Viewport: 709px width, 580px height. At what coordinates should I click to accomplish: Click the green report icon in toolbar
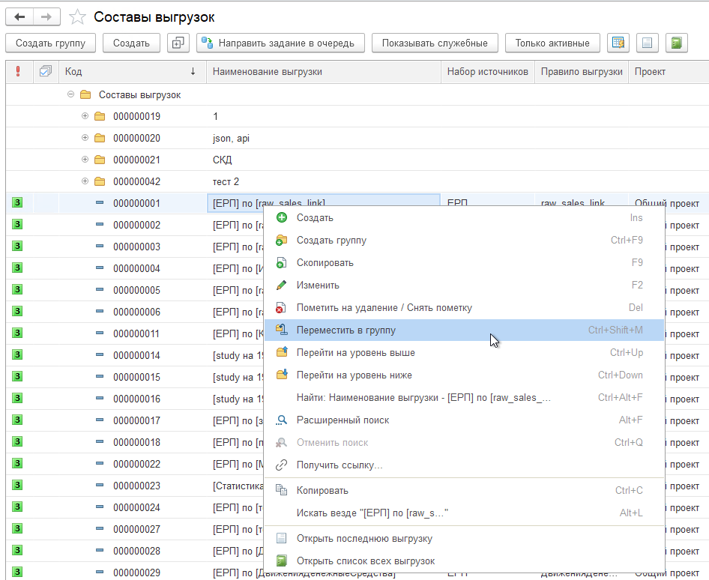[x=677, y=43]
